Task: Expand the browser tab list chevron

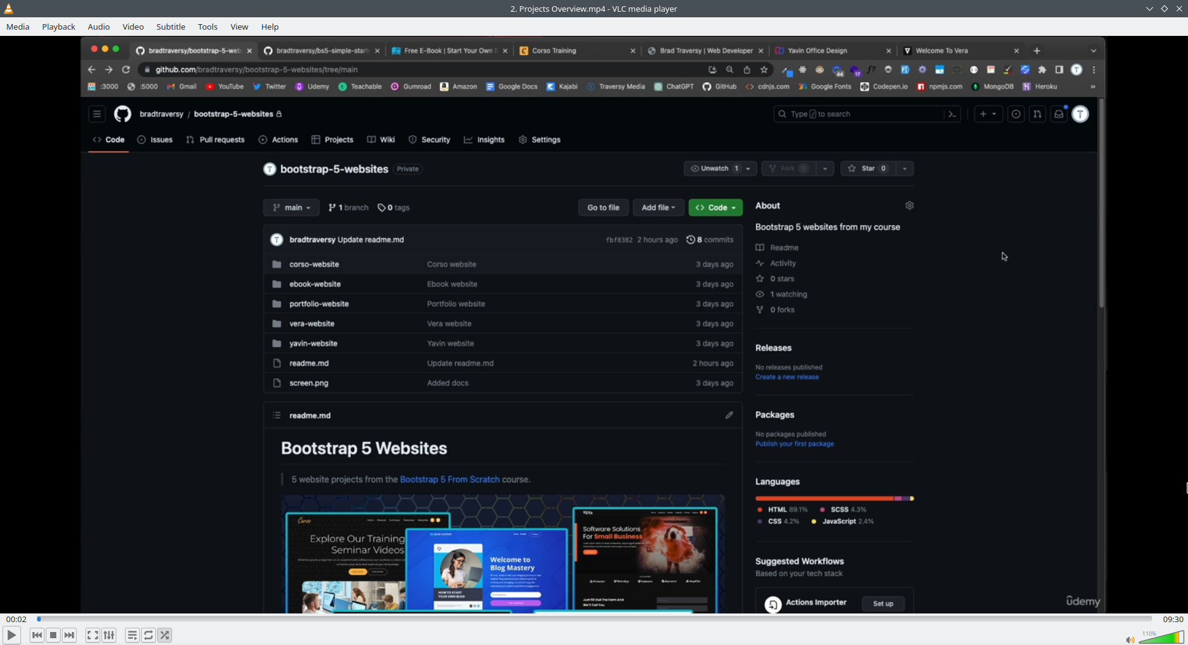Action: 1093,51
